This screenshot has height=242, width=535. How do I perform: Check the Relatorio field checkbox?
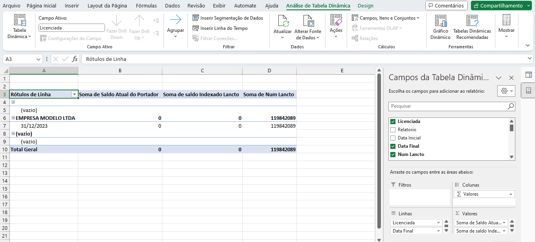(x=393, y=130)
